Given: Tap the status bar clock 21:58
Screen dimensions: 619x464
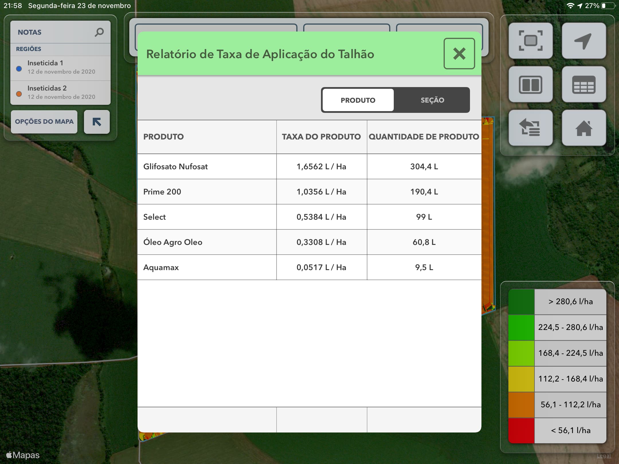Looking at the screenshot, I should coord(13,6).
